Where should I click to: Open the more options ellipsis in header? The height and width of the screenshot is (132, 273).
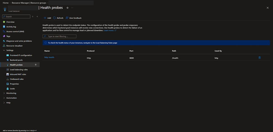72,8
